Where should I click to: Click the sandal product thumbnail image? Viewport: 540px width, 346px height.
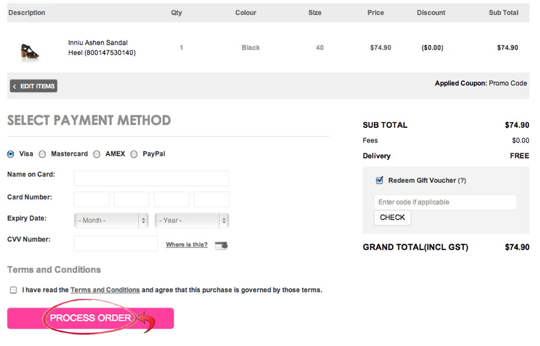tap(30, 51)
